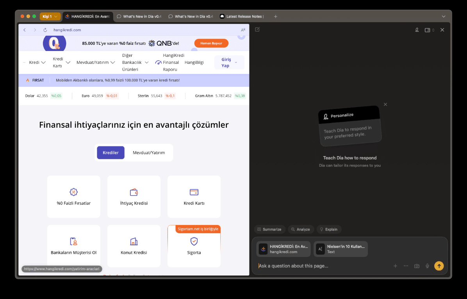Expand the Kredi Kartı menu

coord(61,62)
